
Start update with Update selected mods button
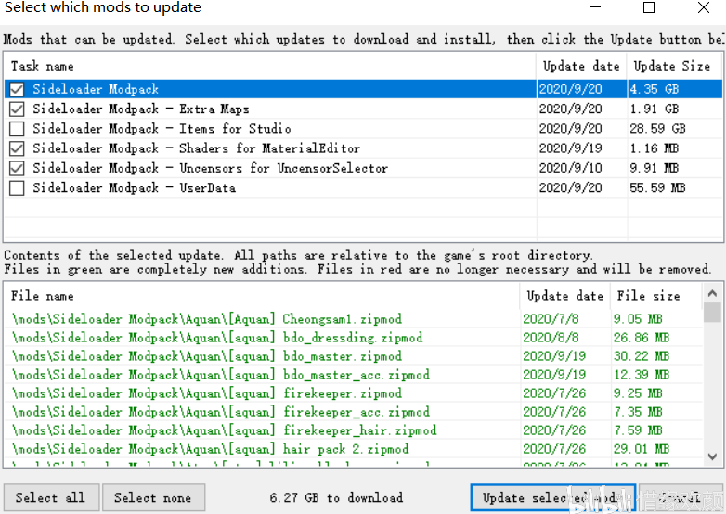point(552,498)
